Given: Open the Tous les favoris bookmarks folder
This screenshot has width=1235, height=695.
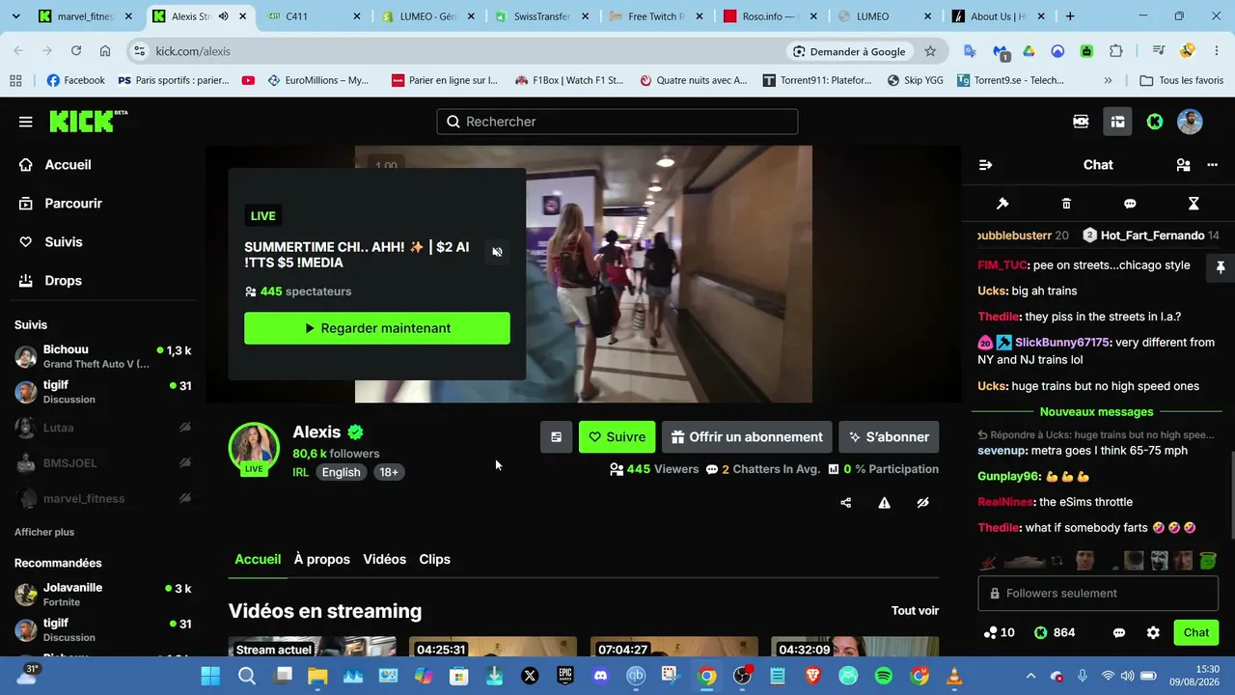Looking at the screenshot, I should click(x=1181, y=80).
